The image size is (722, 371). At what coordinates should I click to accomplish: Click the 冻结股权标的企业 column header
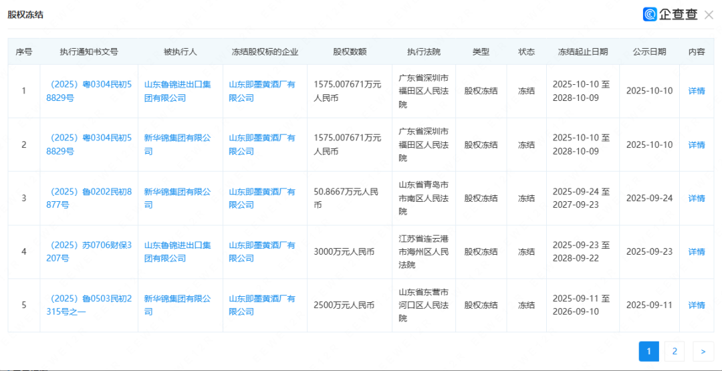click(265, 51)
